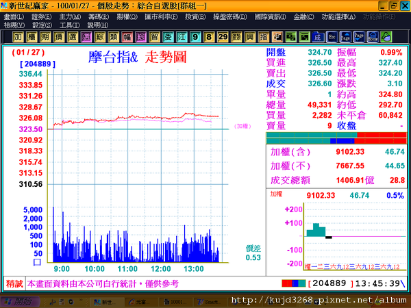Screen dimensions: 411x308
Task: Switch to the 10001 taskbar window
Action: coord(175,303)
